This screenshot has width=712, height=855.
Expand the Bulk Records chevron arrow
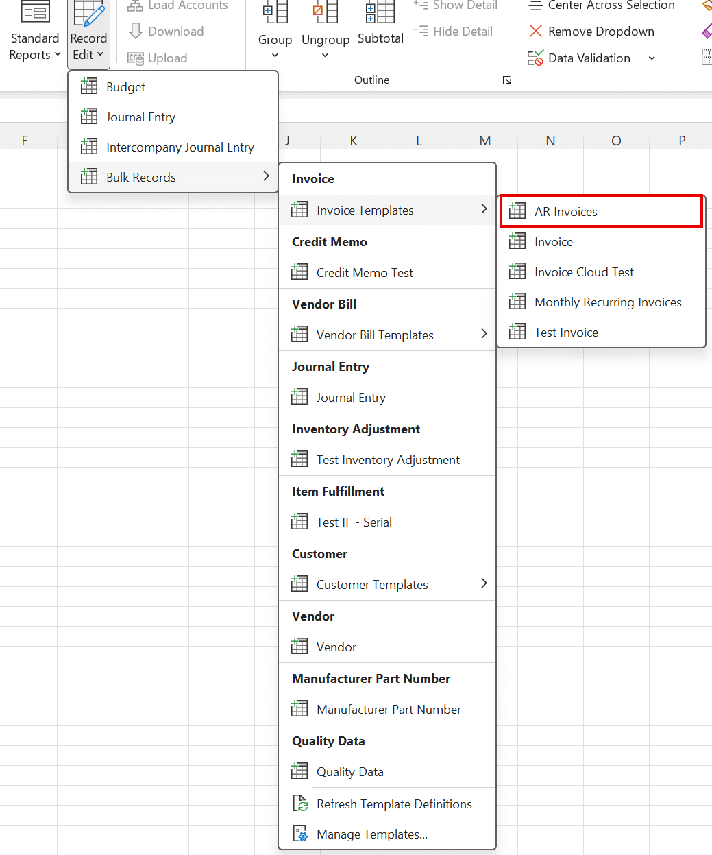point(266,176)
